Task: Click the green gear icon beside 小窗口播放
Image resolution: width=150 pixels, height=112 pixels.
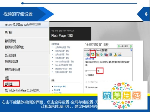Action: click(x=131, y=46)
